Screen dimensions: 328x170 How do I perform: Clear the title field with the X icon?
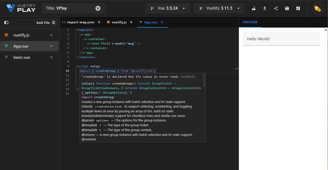click(98, 8)
